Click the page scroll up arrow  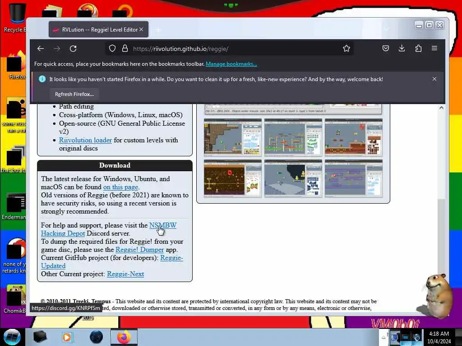tap(441, 108)
